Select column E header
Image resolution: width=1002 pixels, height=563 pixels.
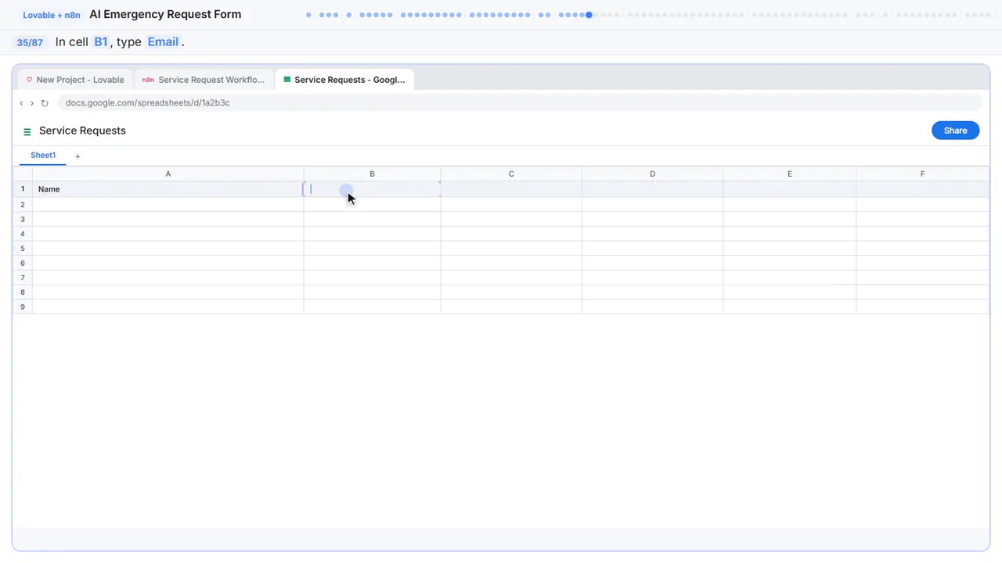(789, 174)
